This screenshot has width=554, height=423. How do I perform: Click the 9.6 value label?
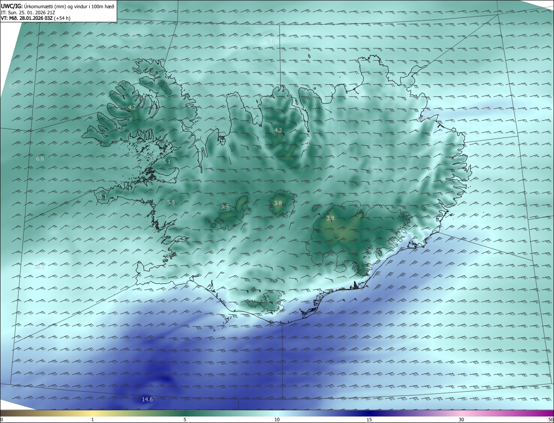[271, 41]
